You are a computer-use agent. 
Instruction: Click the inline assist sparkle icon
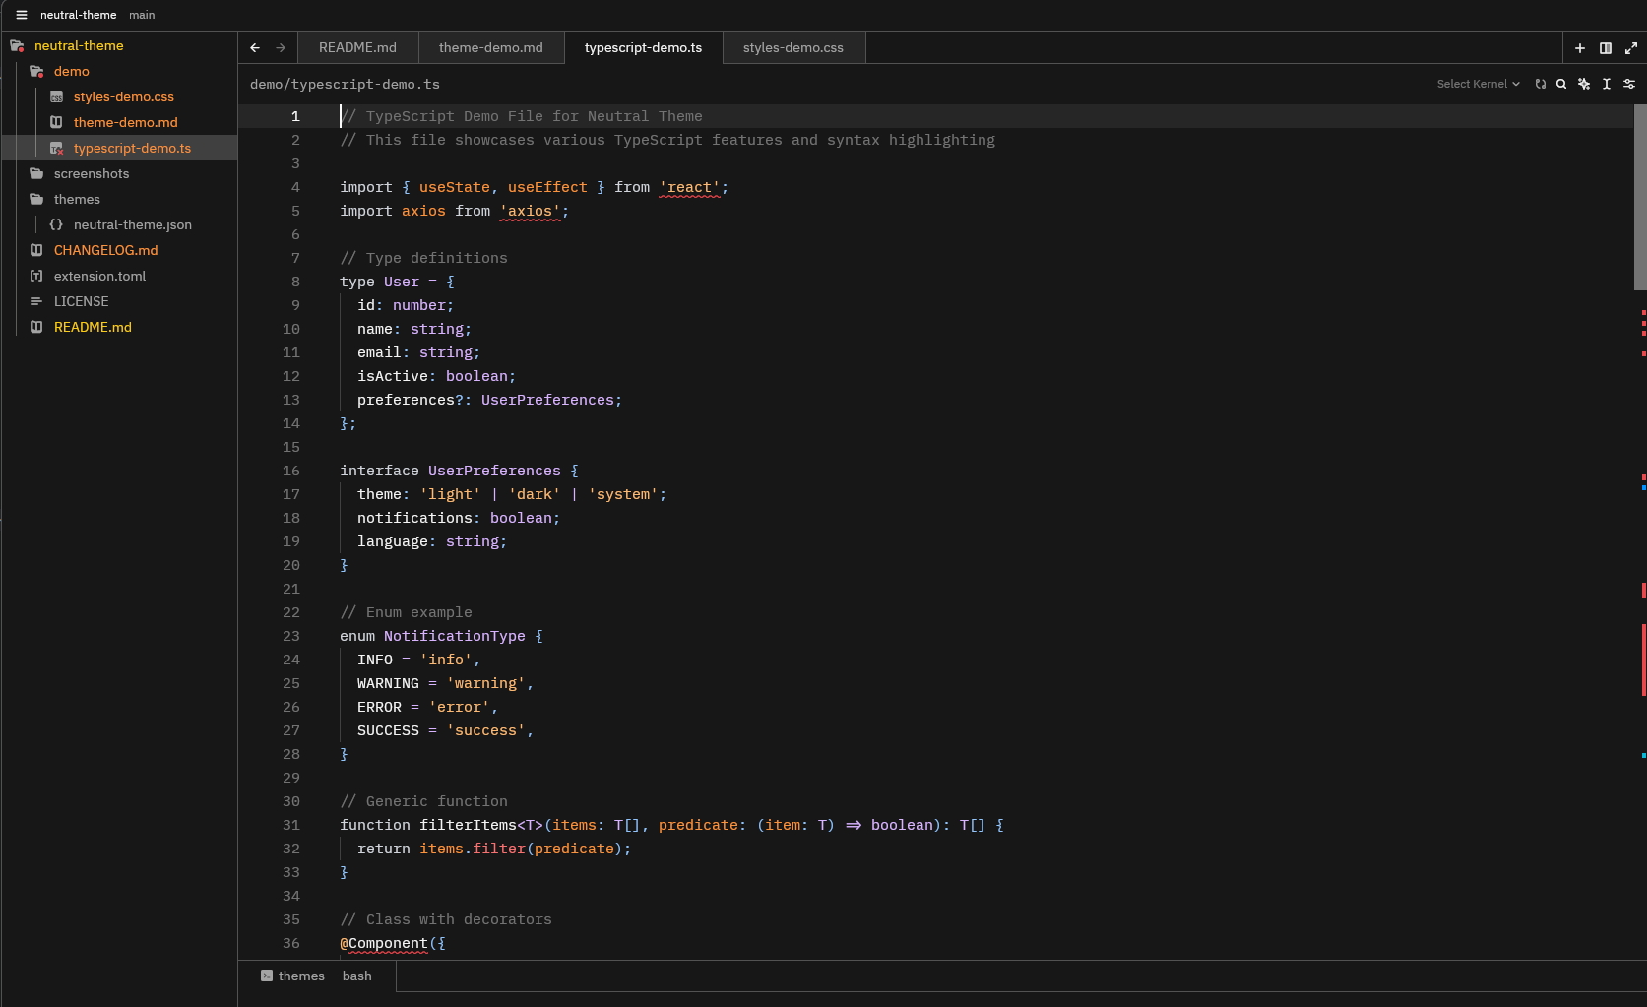[x=1584, y=84]
